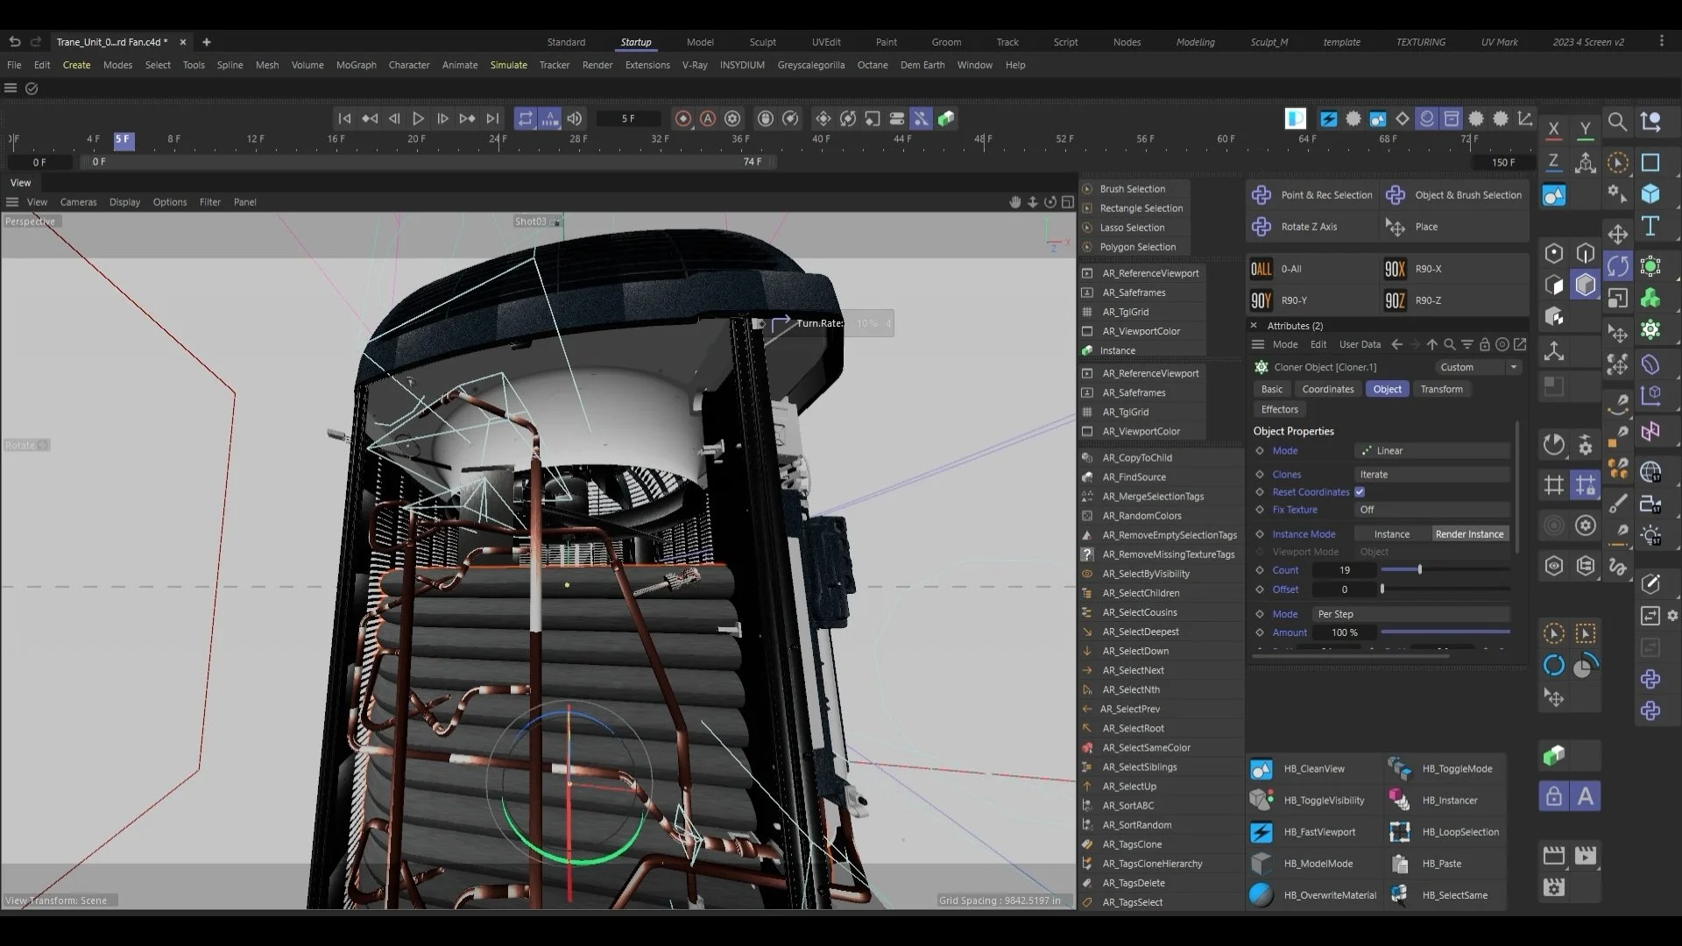Enable Render Instance mode

click(1469, 534)
